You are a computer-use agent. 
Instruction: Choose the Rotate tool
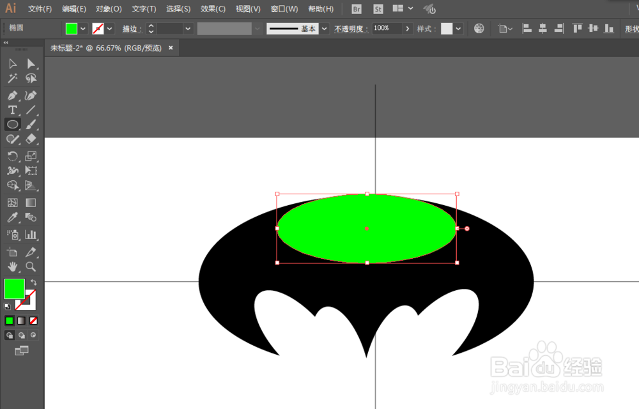13,155
